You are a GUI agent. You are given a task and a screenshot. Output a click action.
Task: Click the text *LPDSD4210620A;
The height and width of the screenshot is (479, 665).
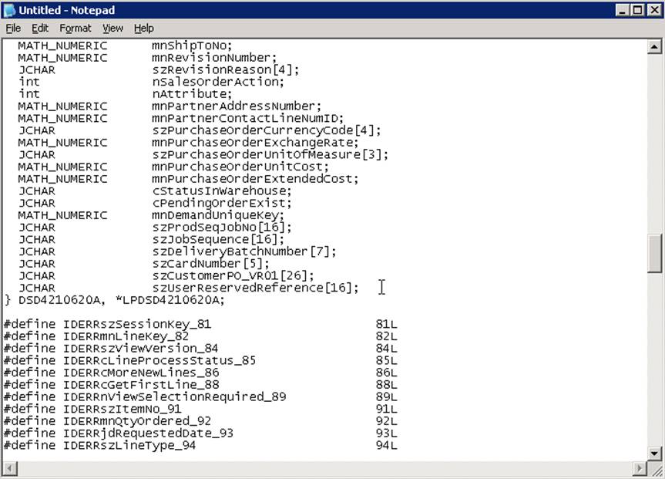[x=170, y=300]
